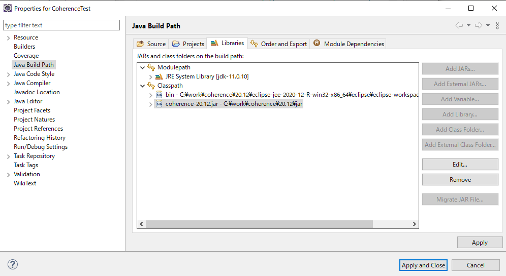This screenshot has width=506, height=276.
Task: Open the Order and Export tab
Action: pyautogui.click(x=279, y=44)
